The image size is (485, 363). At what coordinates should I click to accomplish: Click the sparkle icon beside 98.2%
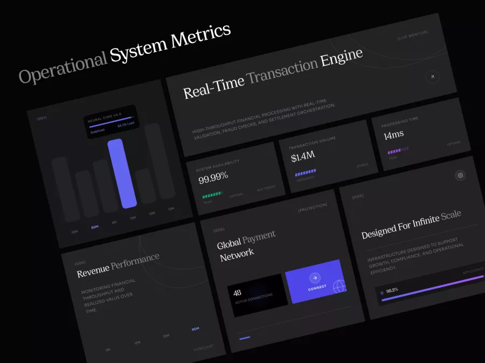tap(383, 293)
